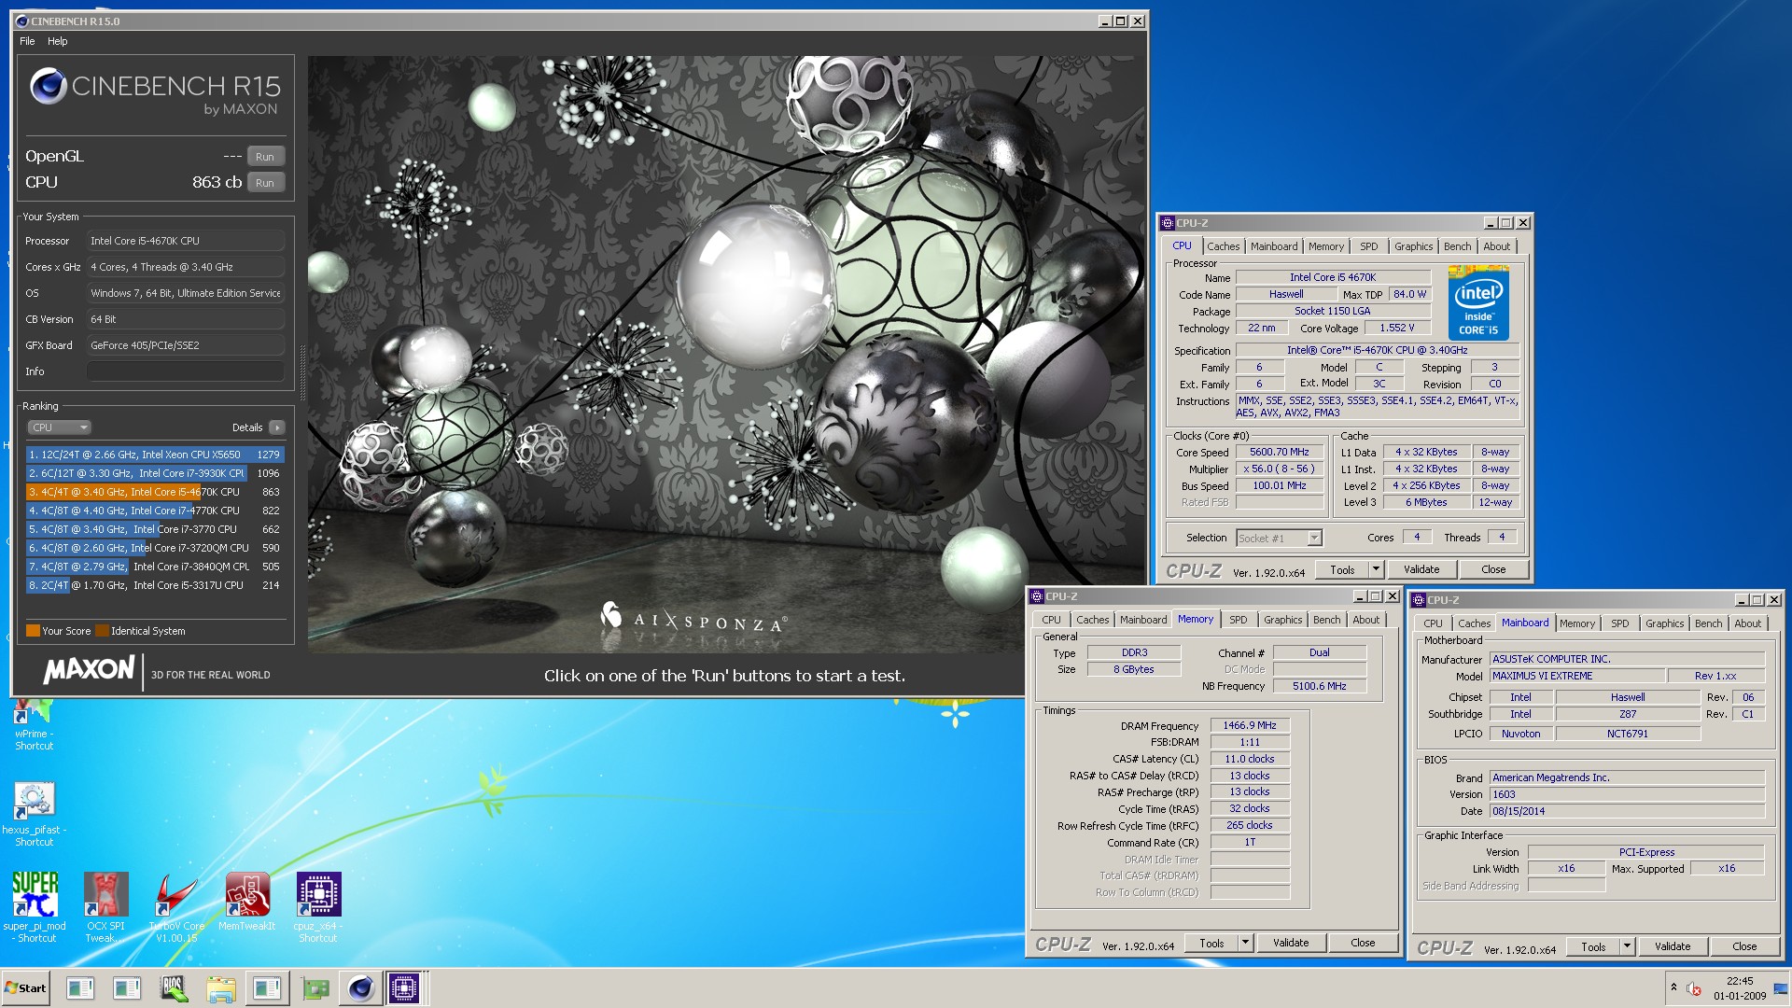Open TurboV Core V1.00.15 shortcut
The height and width of the screenshot is (1008, 1792).
pos(176,906)
